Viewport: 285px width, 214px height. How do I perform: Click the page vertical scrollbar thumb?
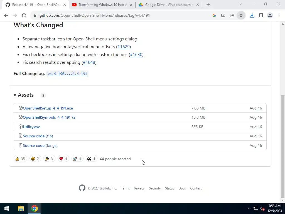[283, 147]
